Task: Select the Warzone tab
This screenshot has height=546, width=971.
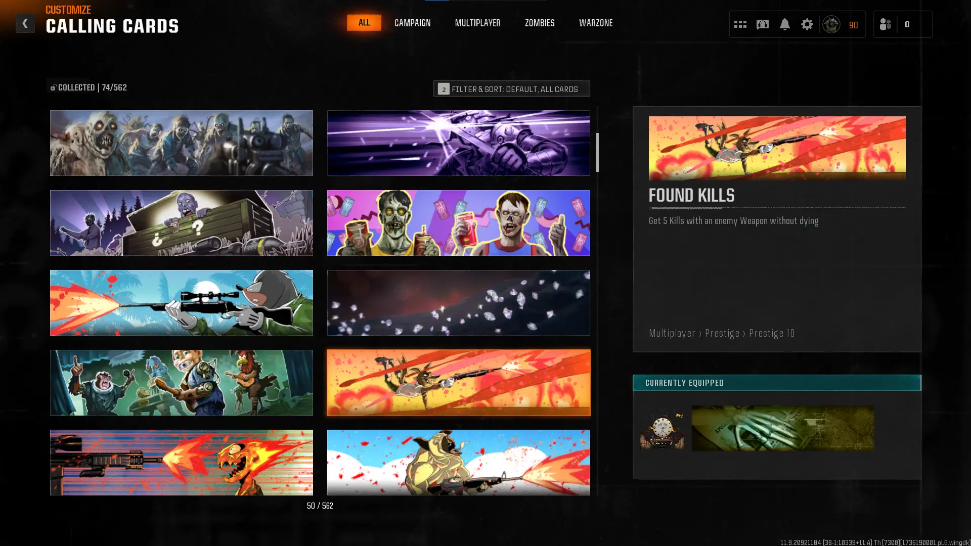Action: [595, 23]
